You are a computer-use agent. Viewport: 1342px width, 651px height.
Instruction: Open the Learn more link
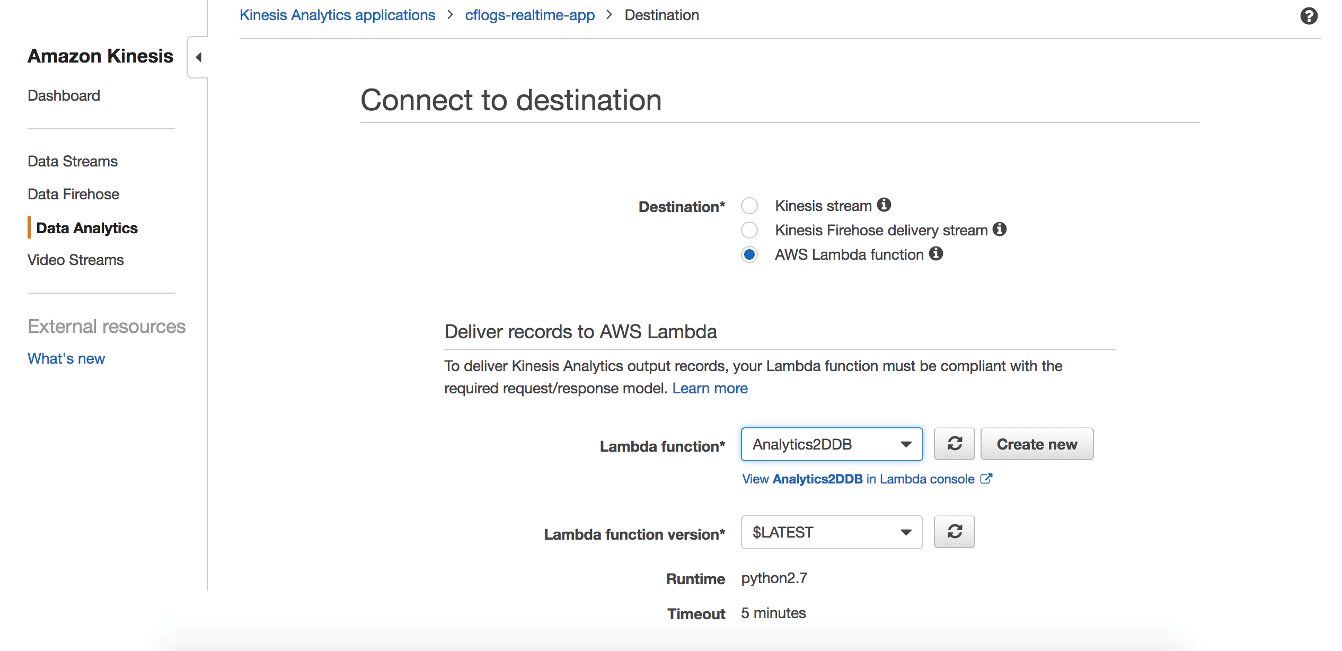[710, 388]
